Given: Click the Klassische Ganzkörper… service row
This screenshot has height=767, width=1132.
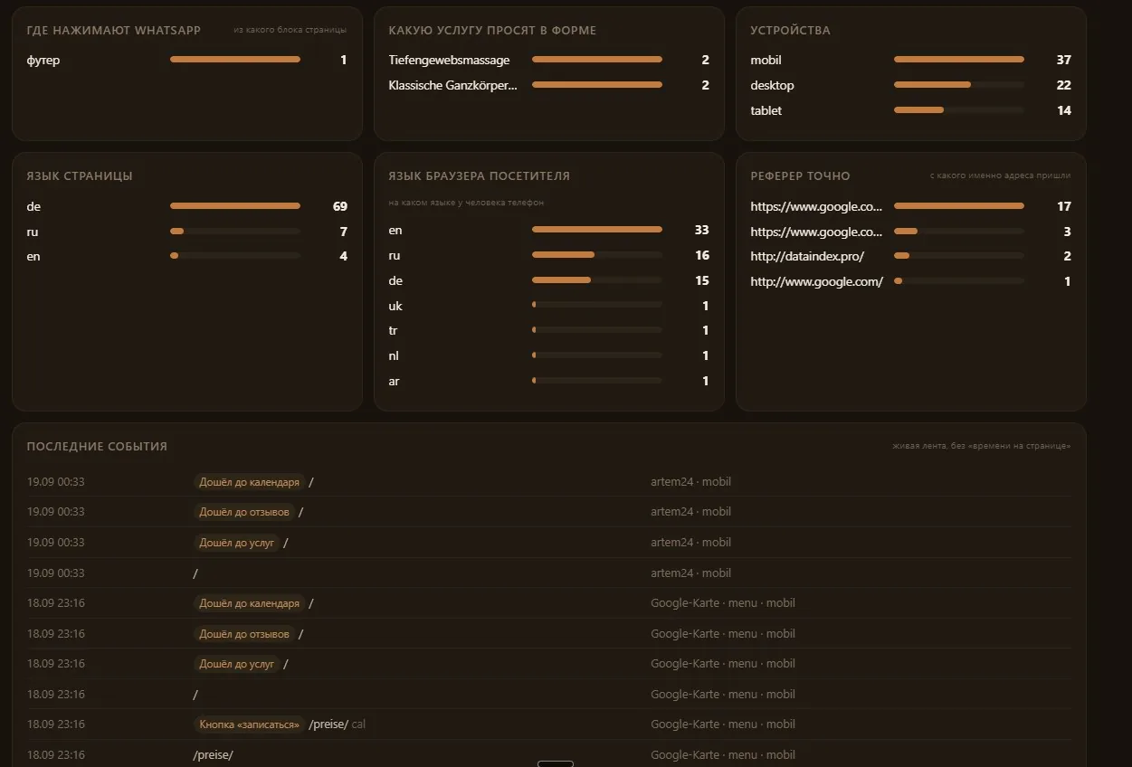Looking at the screenshot, I should tap(548, 85).
